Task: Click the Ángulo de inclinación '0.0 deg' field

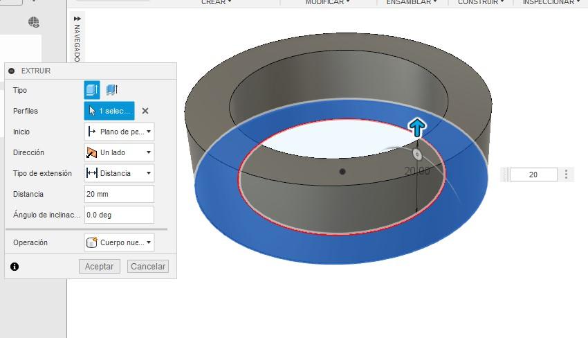Action: tap(119, 215)
